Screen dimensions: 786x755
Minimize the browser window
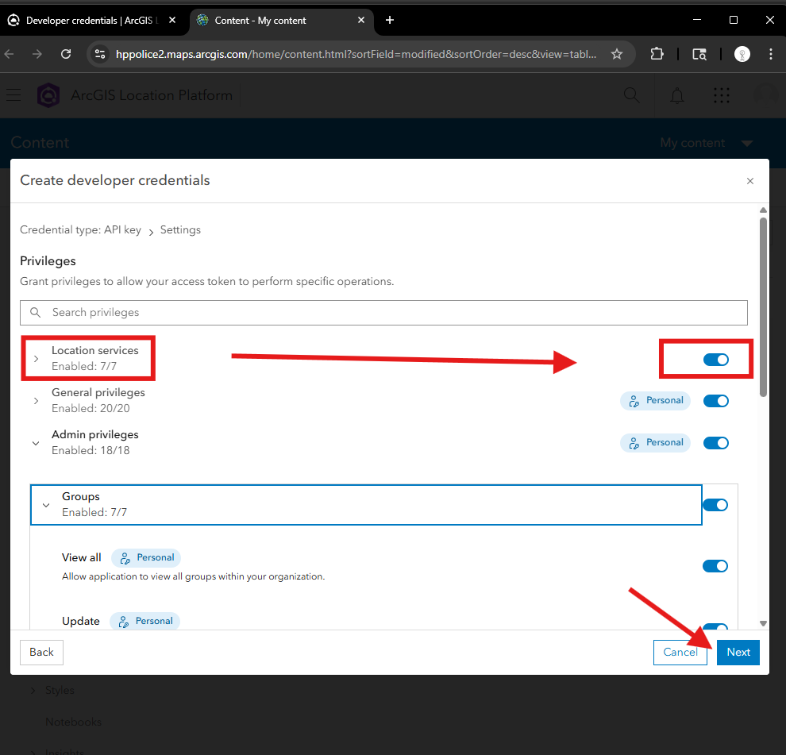(697, 20)
